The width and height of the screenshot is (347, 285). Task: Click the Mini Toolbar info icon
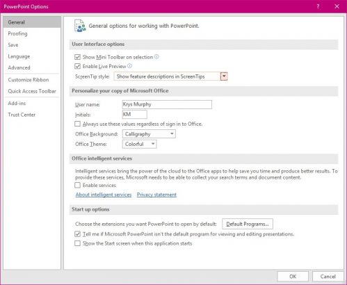[156, 57]
